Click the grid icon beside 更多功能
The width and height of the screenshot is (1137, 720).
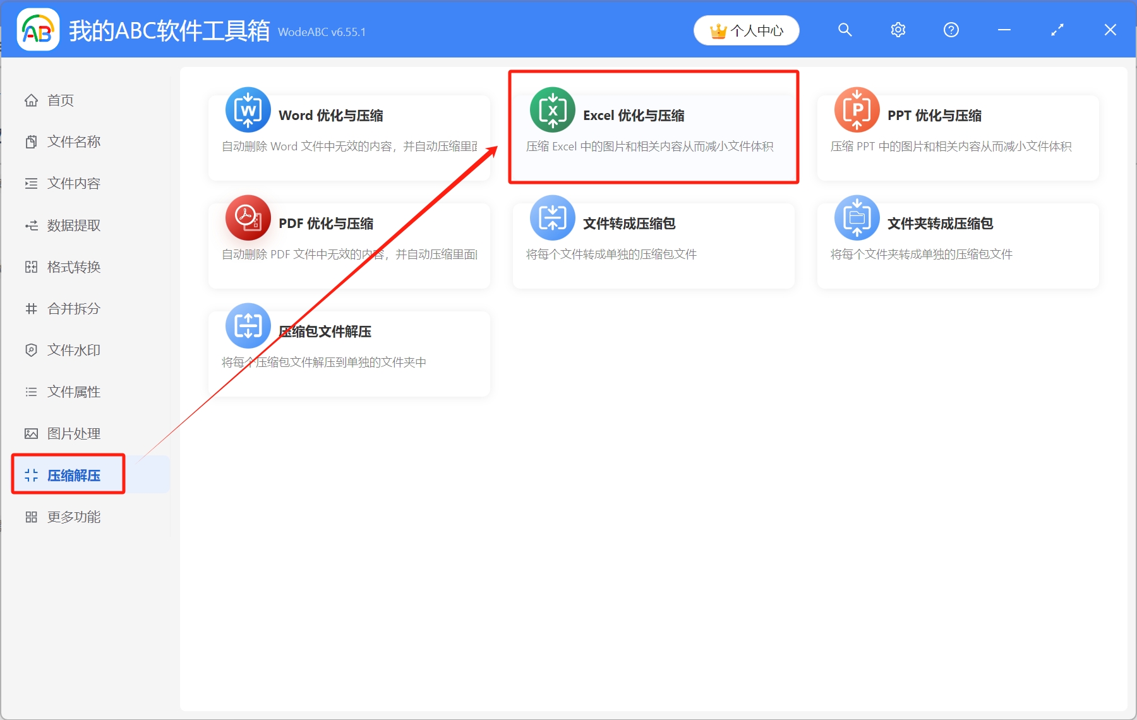(31, 517)
